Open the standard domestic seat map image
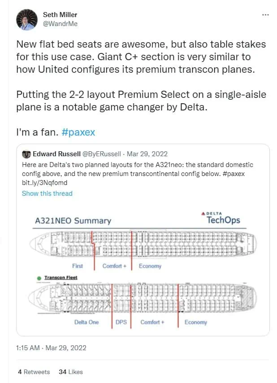This screenshot has width=277, height=383. (143, 243)
